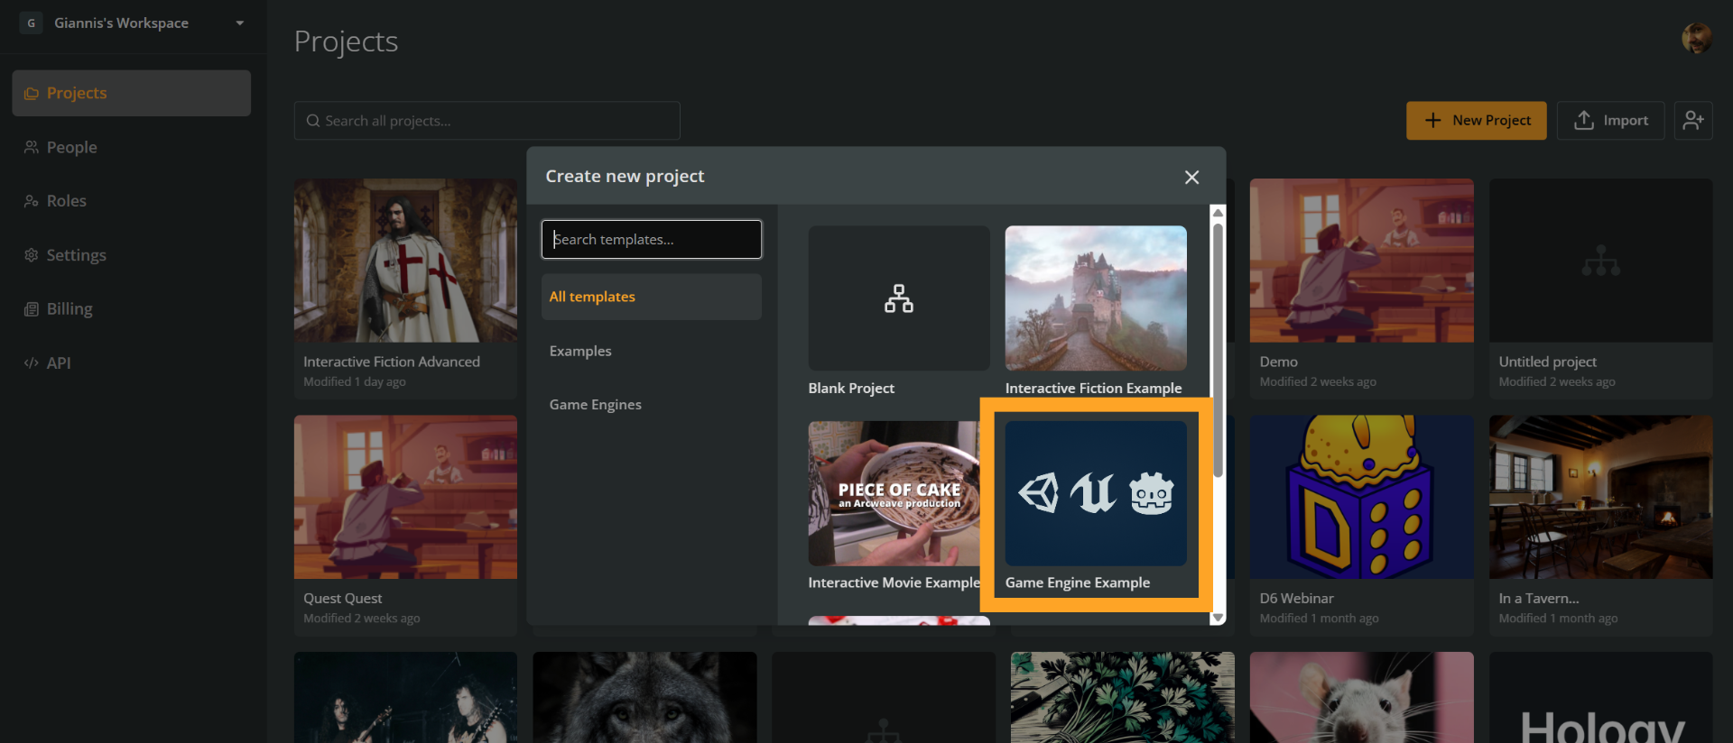
Task: Open the D6 Webinar project
Action: point(1362,525)
